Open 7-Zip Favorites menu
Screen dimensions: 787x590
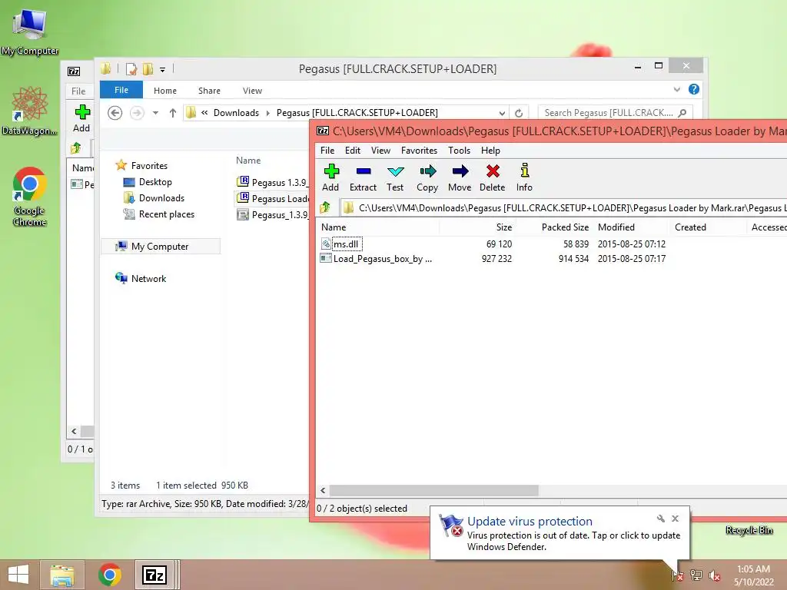(419, 151)
